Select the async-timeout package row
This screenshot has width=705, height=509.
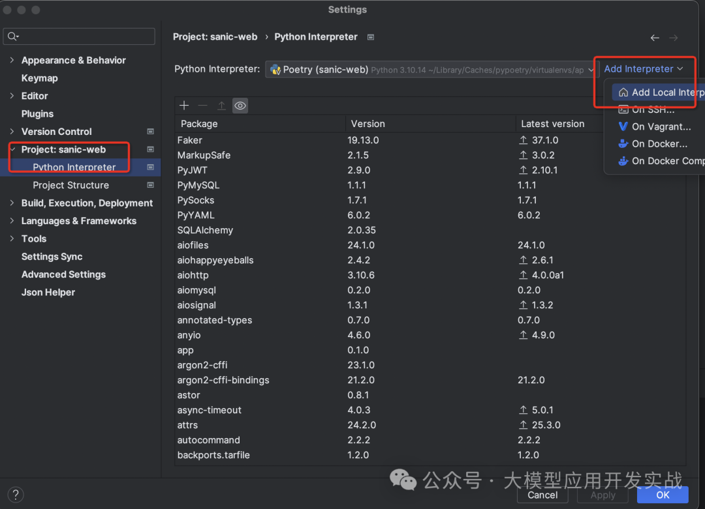click(430, 410)
